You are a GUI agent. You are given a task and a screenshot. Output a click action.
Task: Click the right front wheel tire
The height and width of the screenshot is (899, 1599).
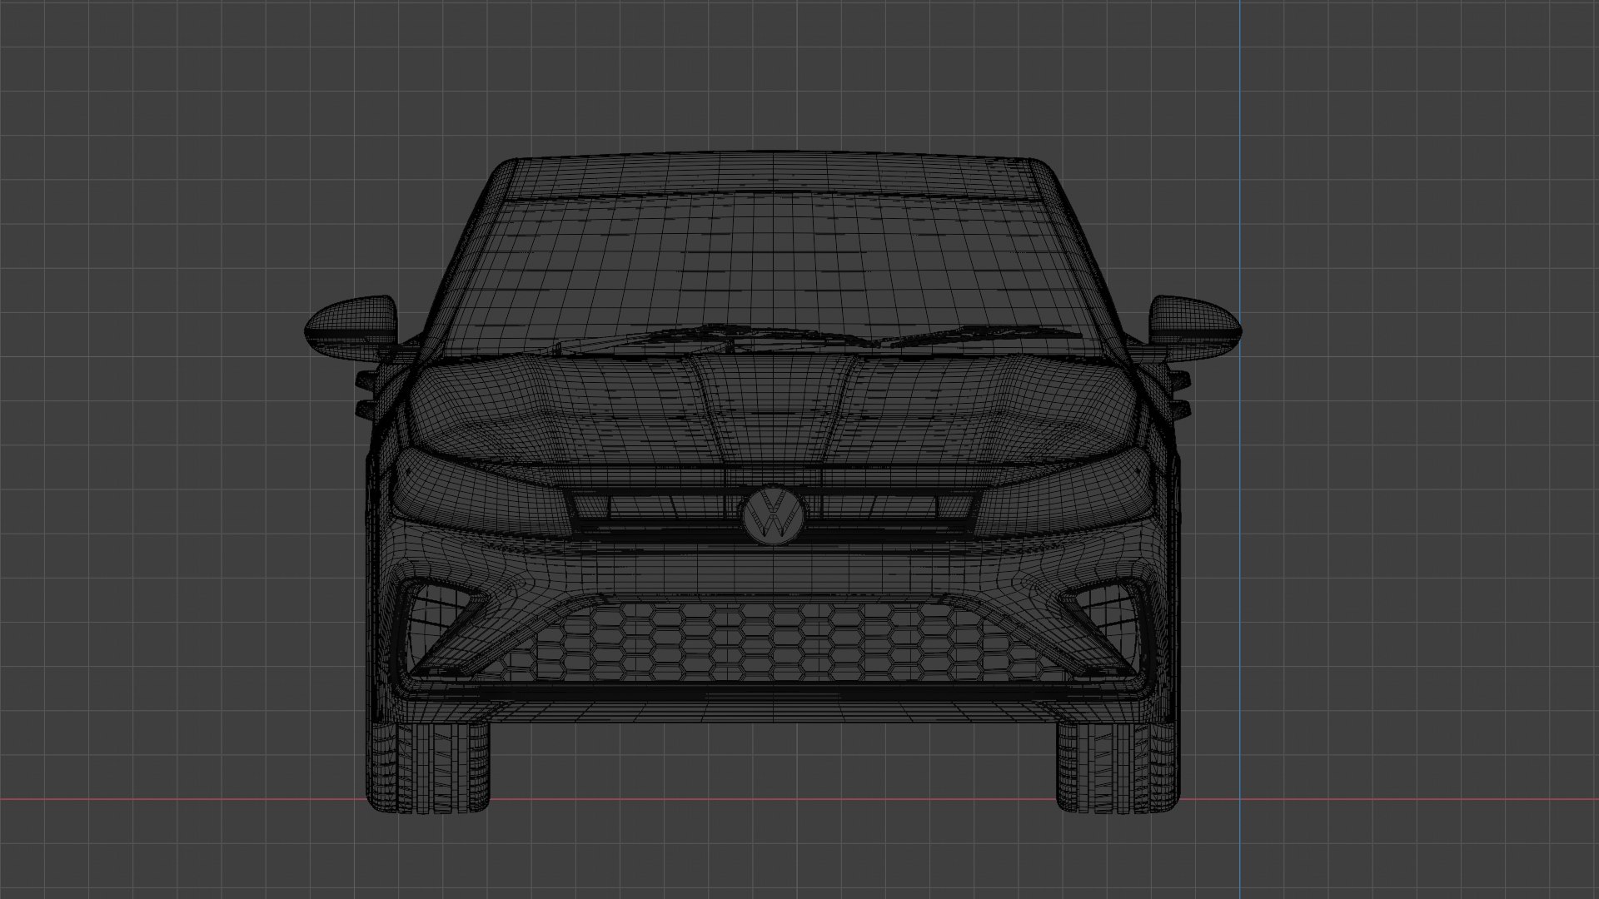click(1118, 766)
